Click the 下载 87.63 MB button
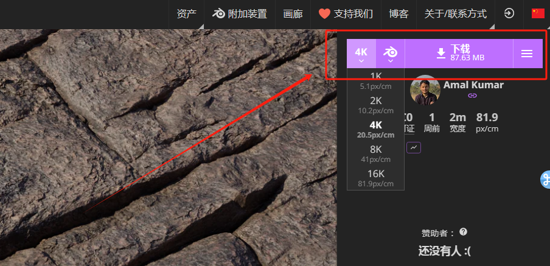550x266 pixels. pos(459,54)
